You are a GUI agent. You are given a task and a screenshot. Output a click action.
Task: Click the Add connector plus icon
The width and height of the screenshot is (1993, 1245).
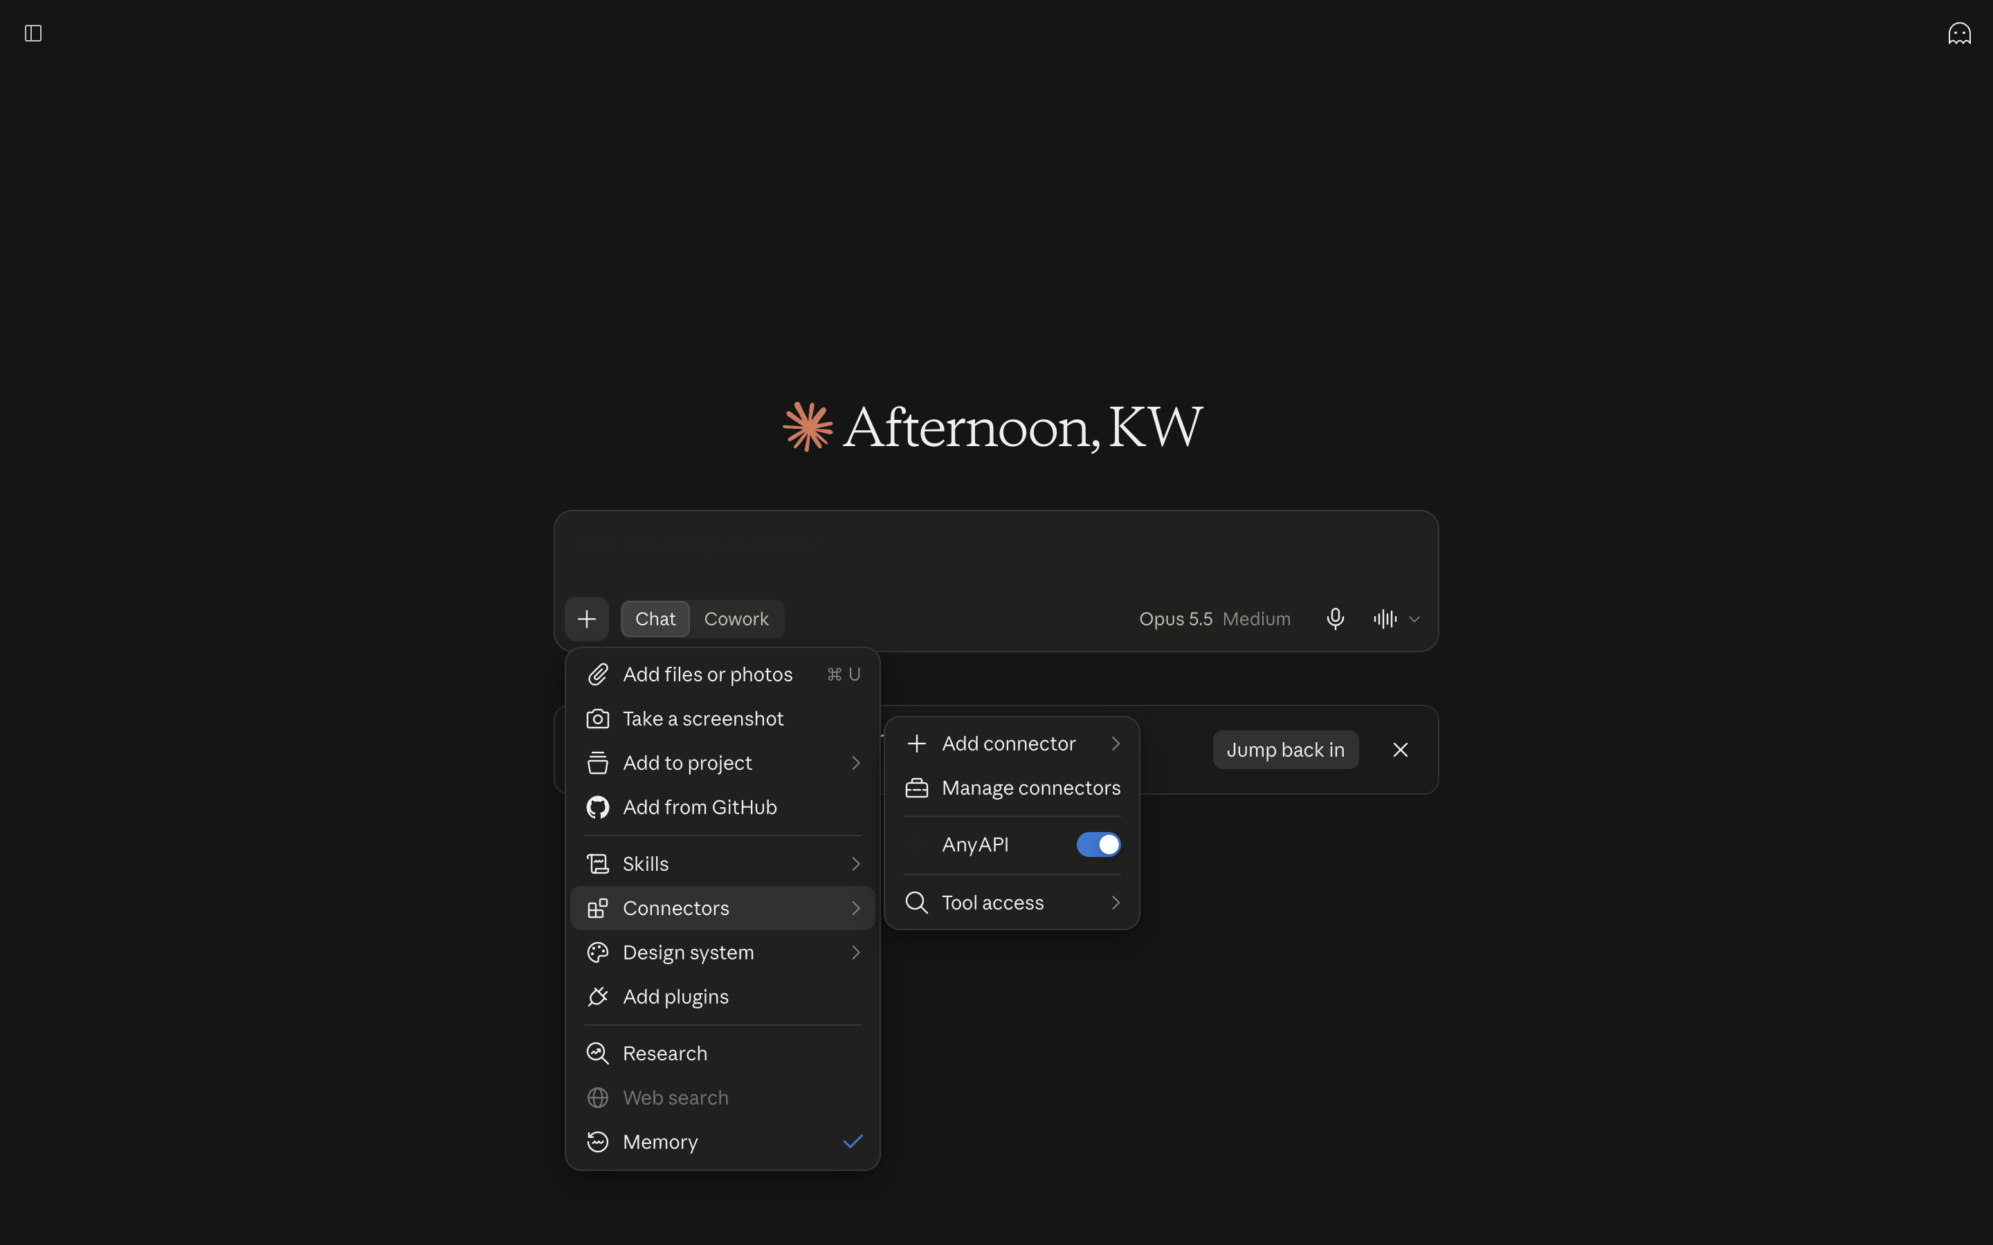coord(917,744)
